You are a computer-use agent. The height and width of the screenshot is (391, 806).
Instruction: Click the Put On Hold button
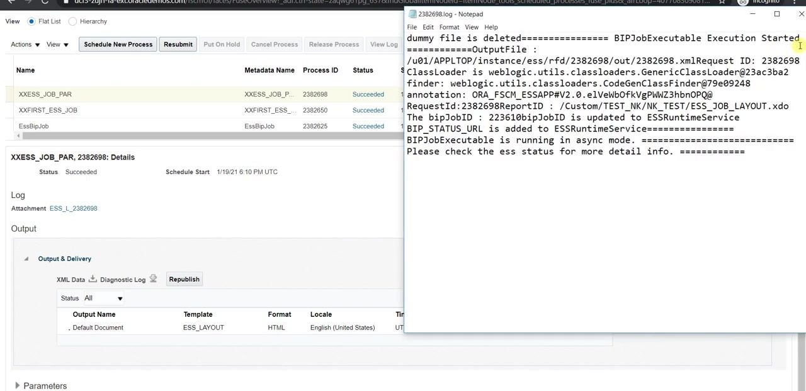[x=222, y=45]
